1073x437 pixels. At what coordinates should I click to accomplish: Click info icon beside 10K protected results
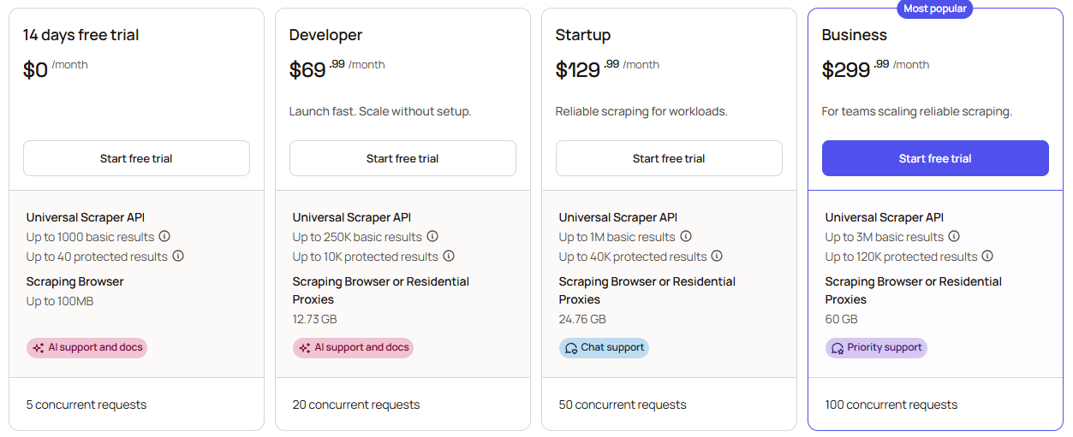click(449, 257)
